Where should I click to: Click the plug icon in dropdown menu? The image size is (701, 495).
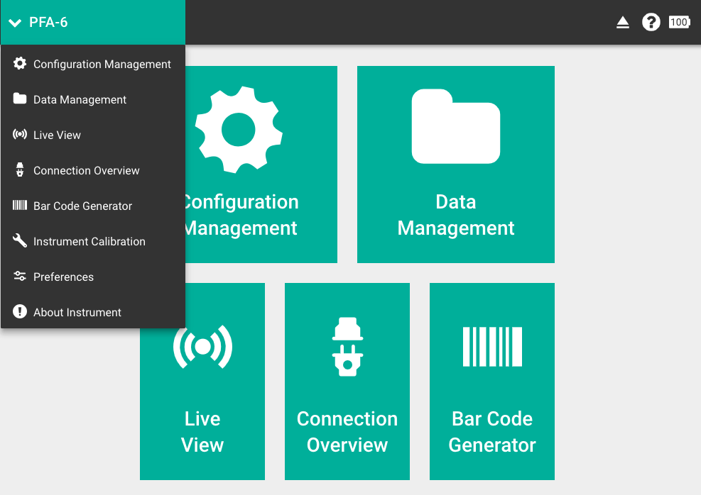pyautogui.click(x=20, y=170)
